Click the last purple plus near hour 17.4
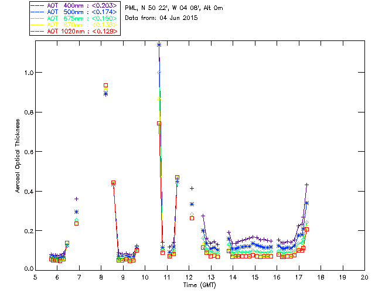Viewport: 375px width, 300px height. pos(307,185)
